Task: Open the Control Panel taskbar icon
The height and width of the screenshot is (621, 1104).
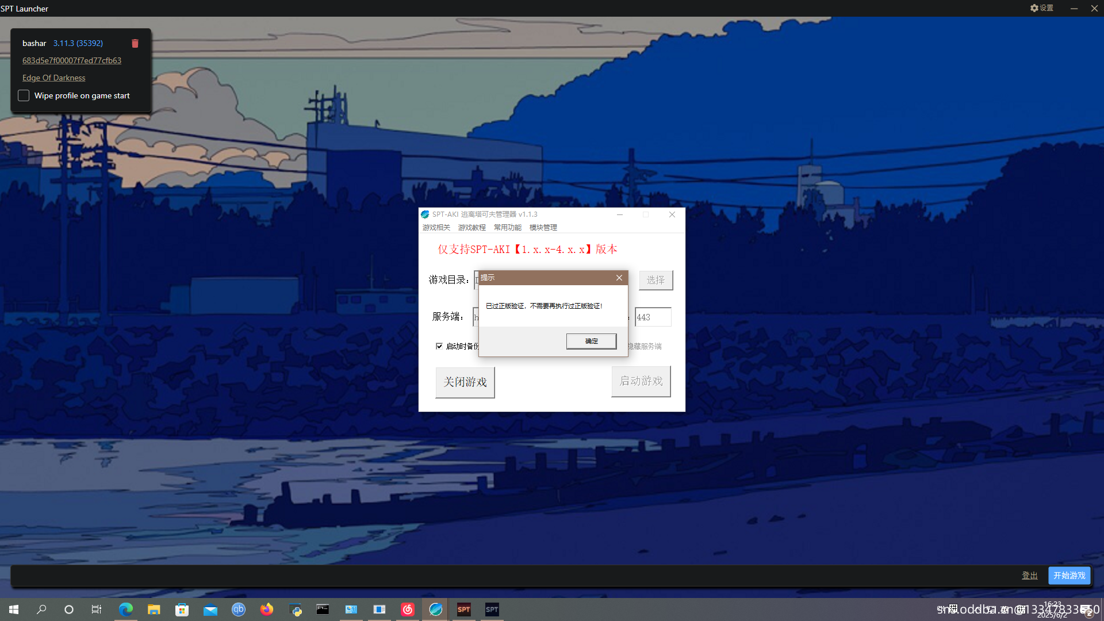Action: pos(351,609)
